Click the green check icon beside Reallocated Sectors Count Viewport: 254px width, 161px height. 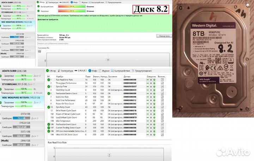49,93
